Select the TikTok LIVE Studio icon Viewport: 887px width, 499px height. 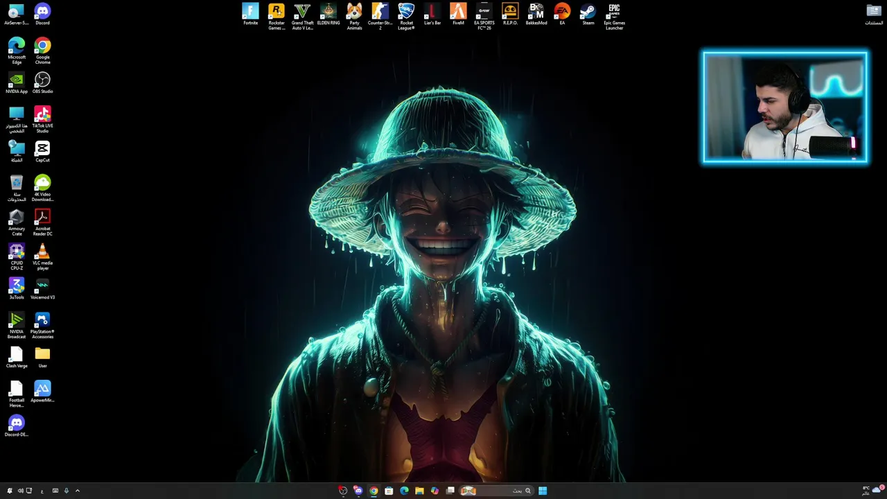point(42,120)
